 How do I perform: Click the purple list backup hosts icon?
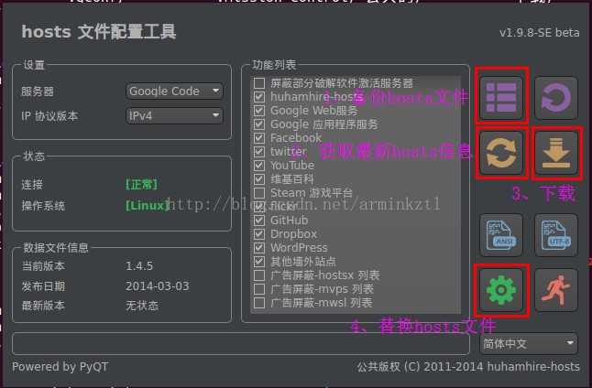click(x=501, y=98)
